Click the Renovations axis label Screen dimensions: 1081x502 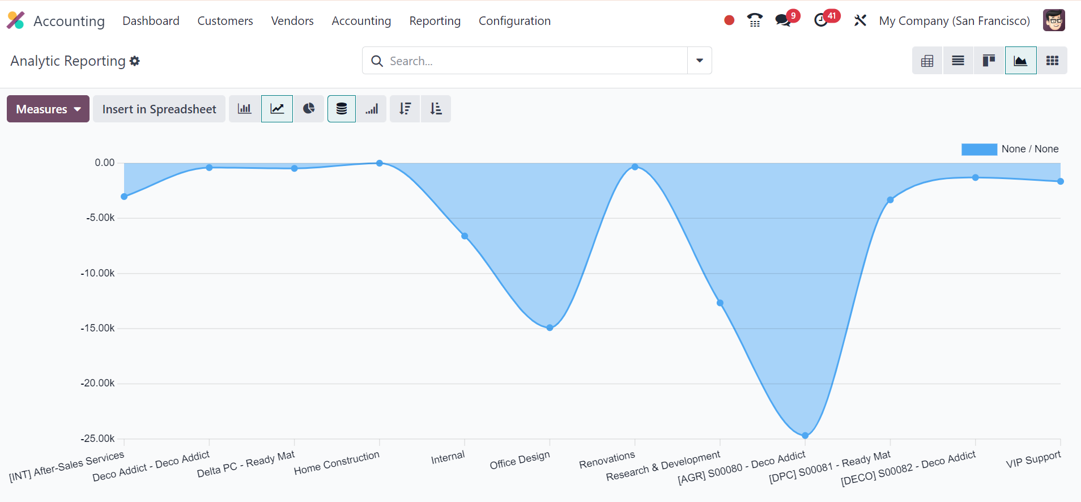[607, 460]
